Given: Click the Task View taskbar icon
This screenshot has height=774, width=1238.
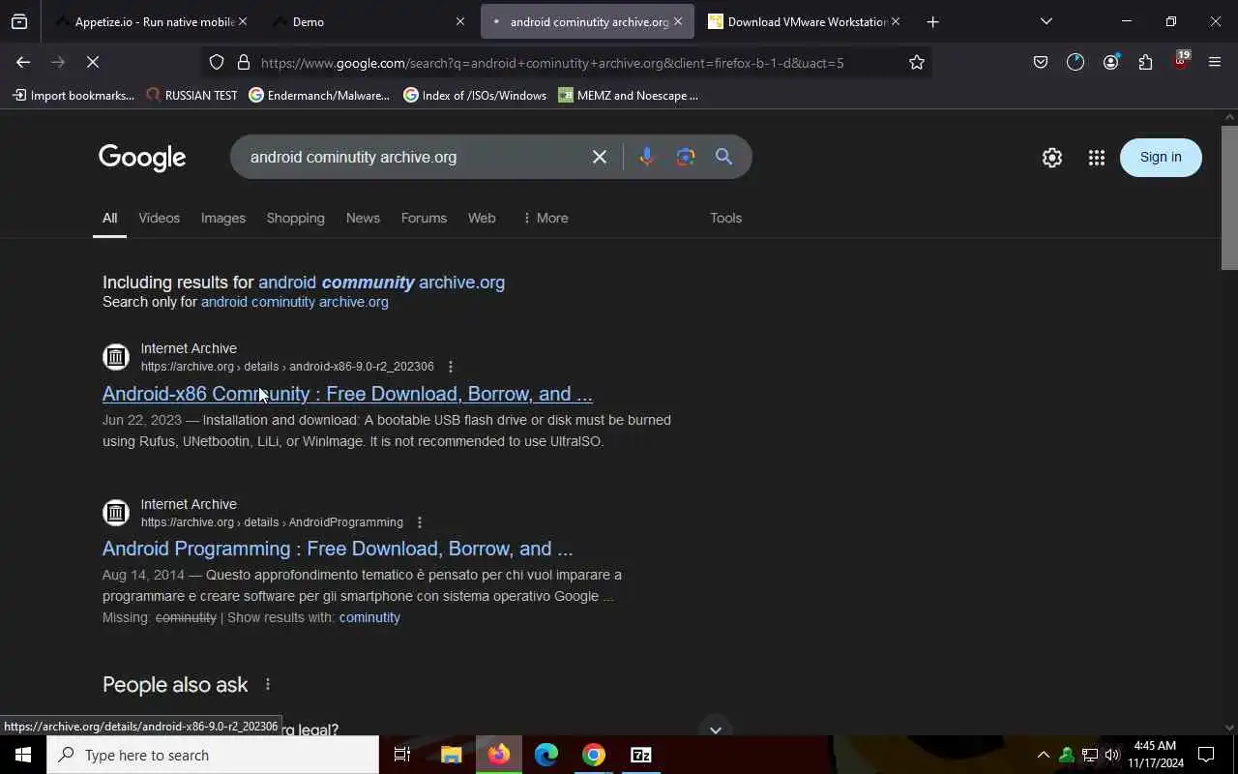Looking at the screenshot, I should tap(402, 755).
